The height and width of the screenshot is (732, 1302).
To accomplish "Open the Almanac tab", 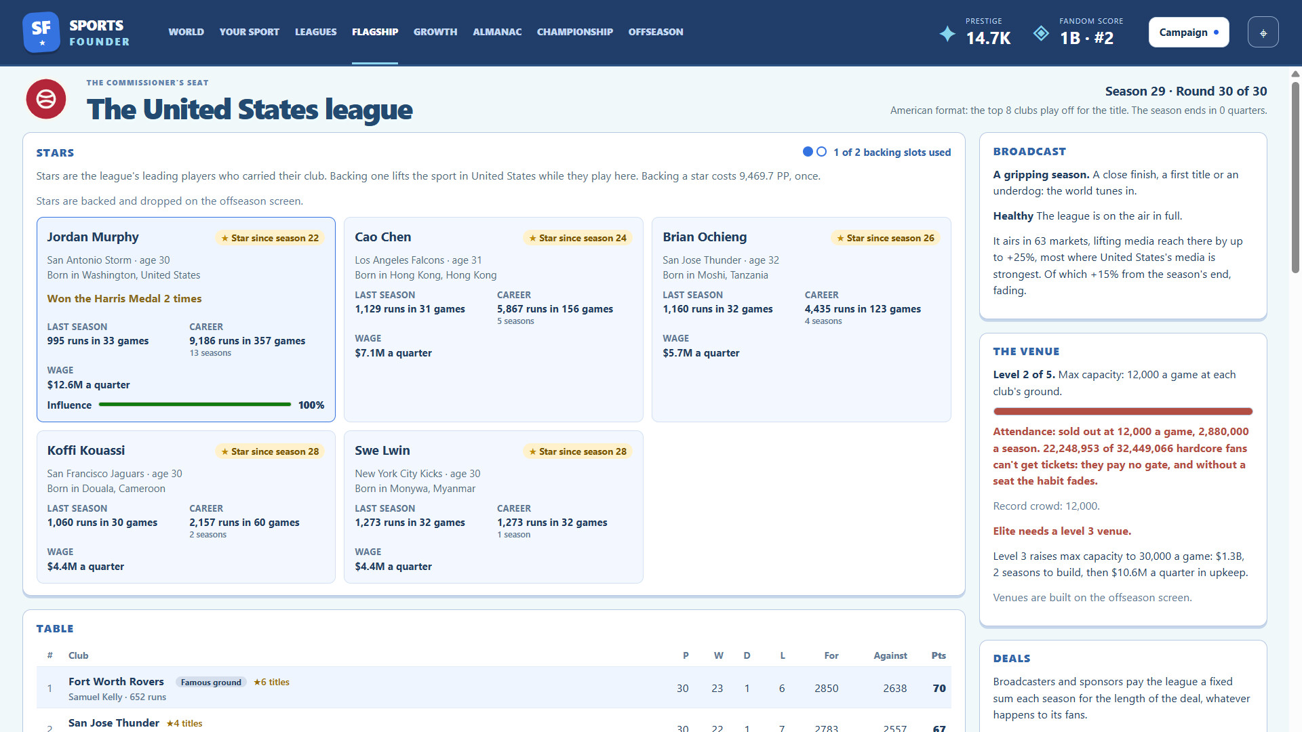I will click(x=497, y=32).
